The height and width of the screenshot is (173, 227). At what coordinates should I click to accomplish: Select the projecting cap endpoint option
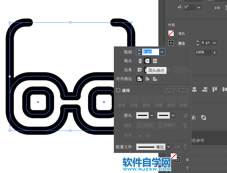point(155,61)
